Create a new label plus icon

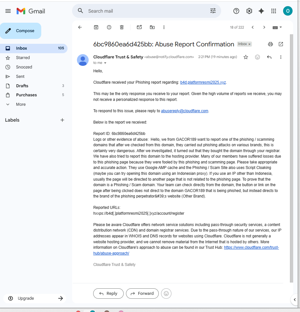(62, 120)
